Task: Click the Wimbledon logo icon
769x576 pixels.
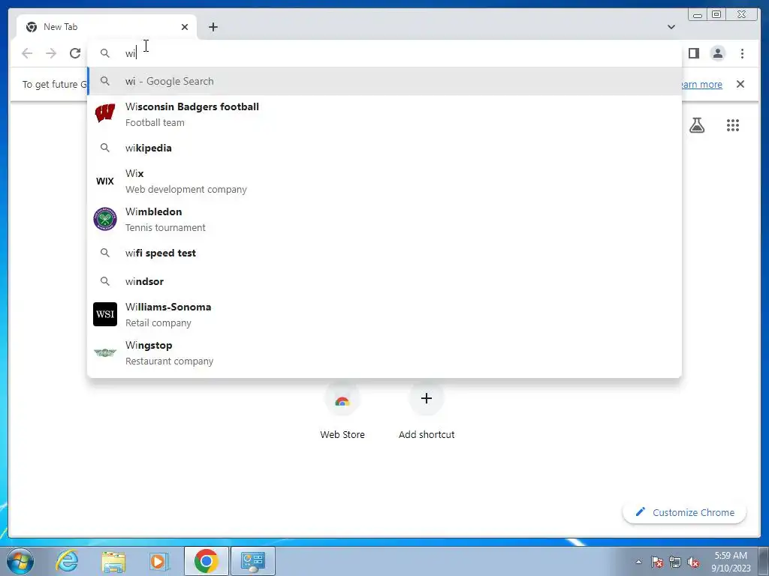Action: coord(105,219)
